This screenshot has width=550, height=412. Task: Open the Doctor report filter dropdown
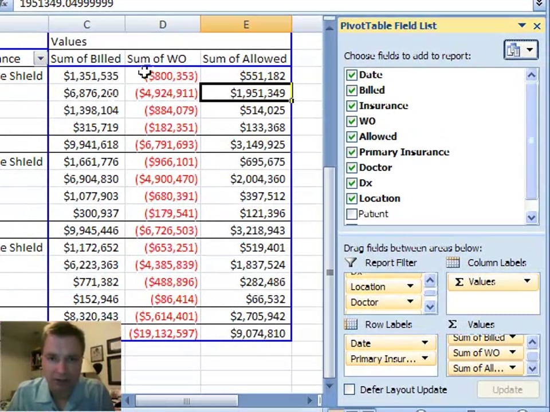tap(410, 302)
